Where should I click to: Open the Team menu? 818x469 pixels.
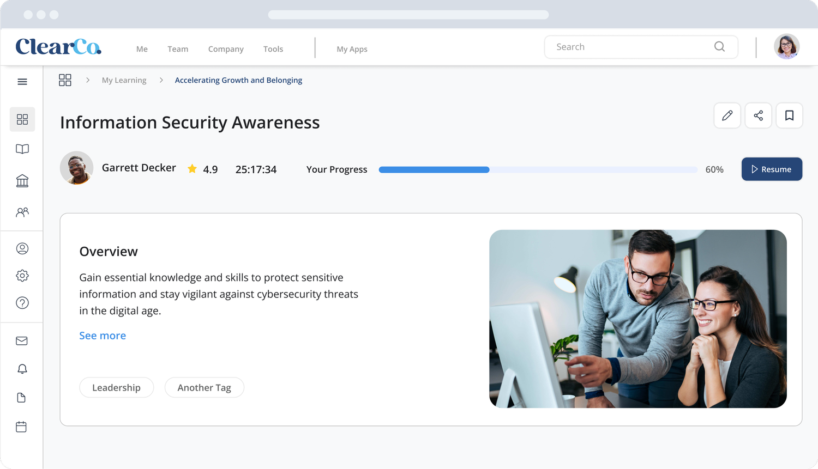click(x=178, y=49)
